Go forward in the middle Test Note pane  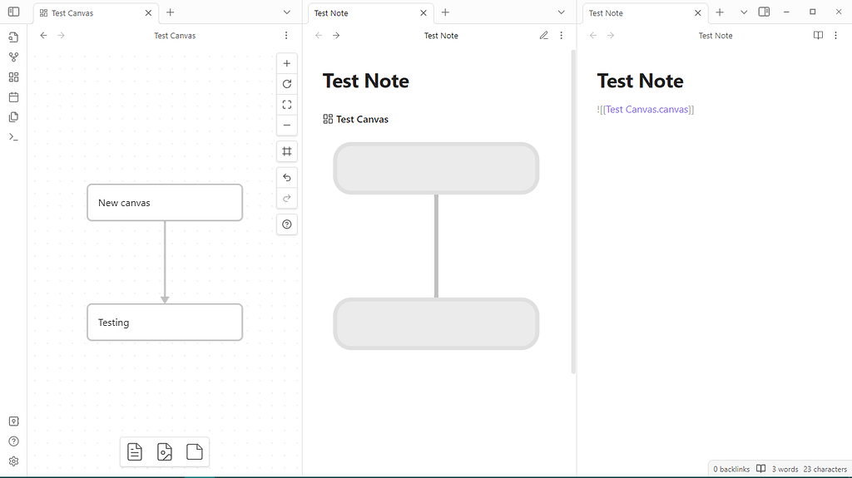click(x=336, y=35)
